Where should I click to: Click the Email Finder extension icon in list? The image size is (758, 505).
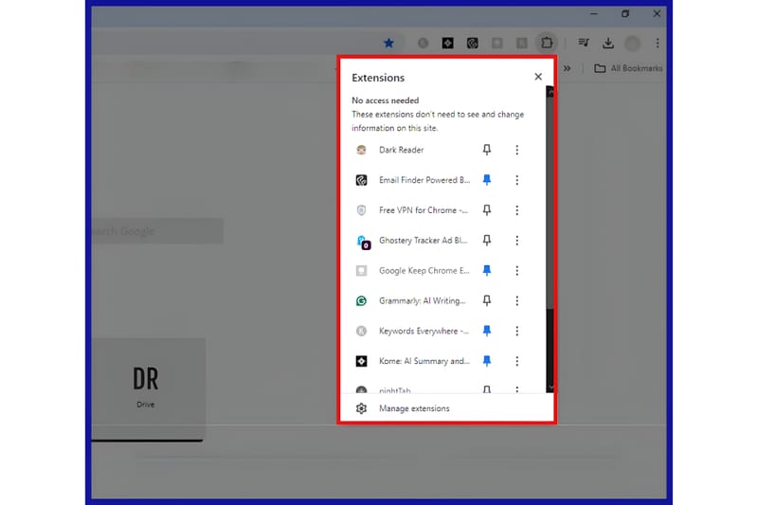point(361,180)
